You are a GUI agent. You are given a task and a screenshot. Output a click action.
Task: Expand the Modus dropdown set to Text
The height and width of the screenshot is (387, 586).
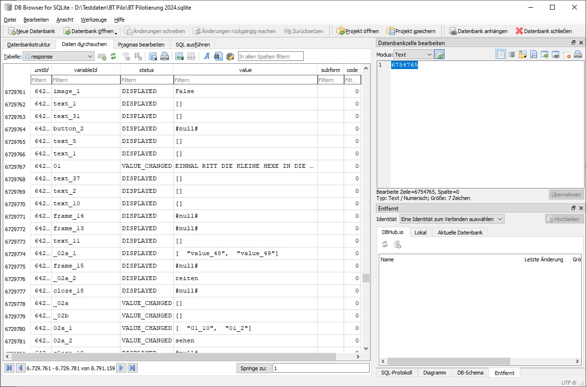point(413,55)
